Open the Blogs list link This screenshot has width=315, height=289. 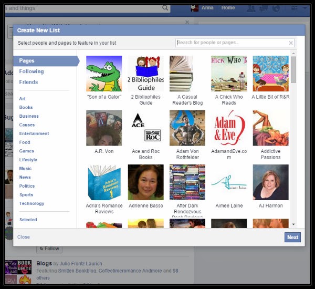click(44, 263)
